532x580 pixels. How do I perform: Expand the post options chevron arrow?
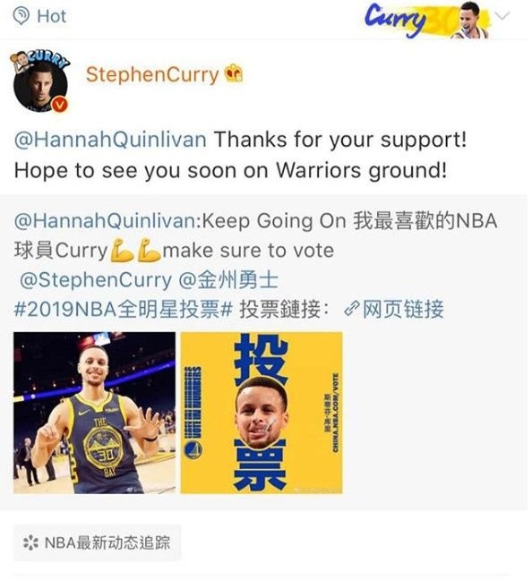pos(502,15)
